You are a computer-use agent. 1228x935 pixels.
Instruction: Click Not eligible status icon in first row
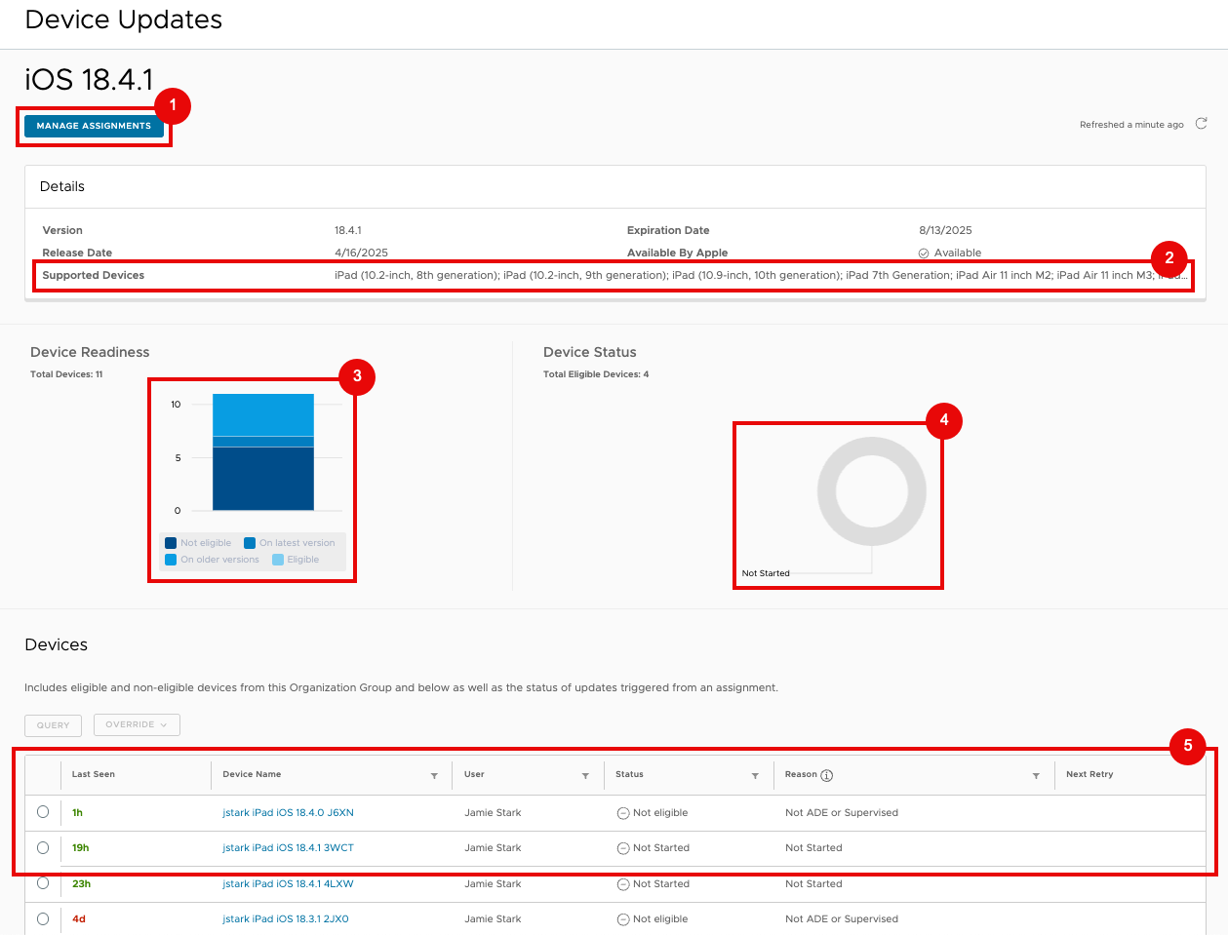click(x=623, y=813)
